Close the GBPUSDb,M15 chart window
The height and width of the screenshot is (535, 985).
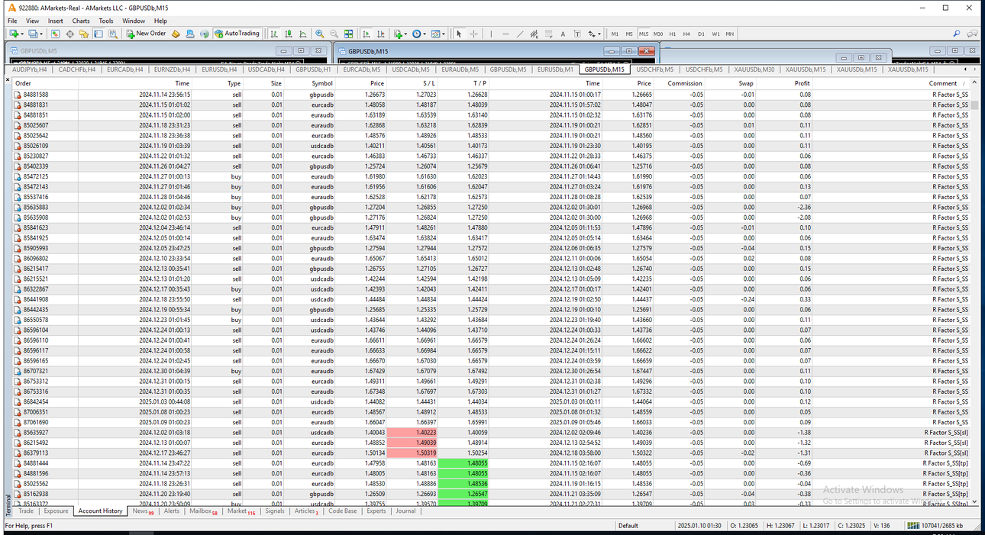pyautogui.click(x=647, y=51)
